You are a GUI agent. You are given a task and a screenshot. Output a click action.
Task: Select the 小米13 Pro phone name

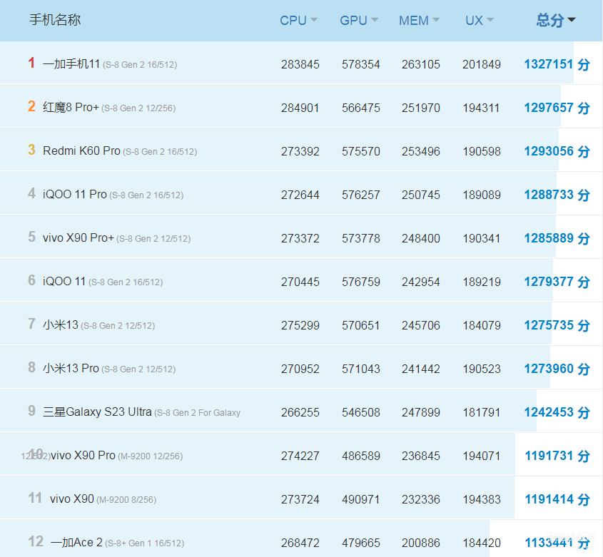click(71, 368)
